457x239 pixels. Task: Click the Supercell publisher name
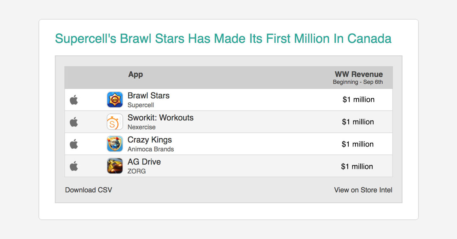point(141,105)
